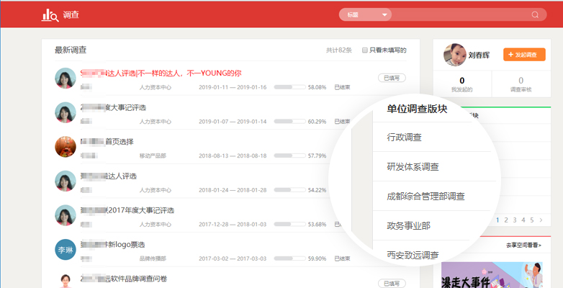Screen dimensions: 563x288
Task: Open the 我发起的 count tab
Action: [461, 84]
